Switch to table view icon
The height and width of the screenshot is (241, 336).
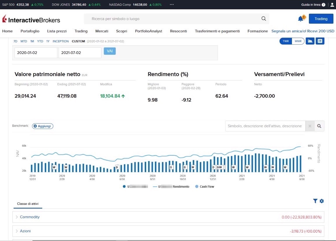click(320, 41)
